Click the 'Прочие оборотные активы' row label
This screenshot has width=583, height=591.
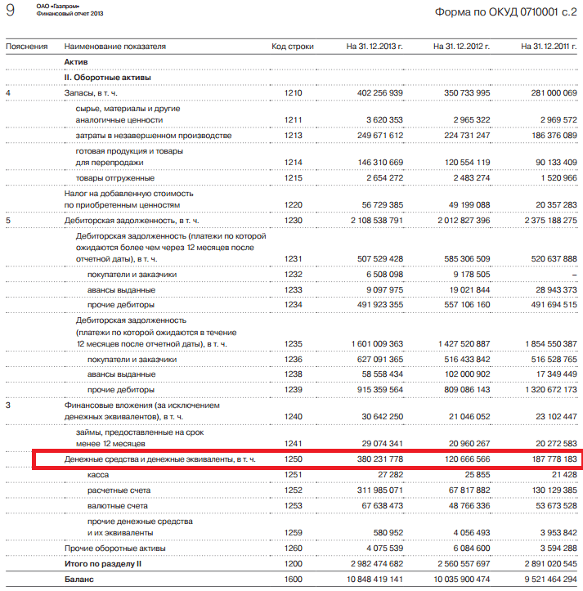(115, 548)
